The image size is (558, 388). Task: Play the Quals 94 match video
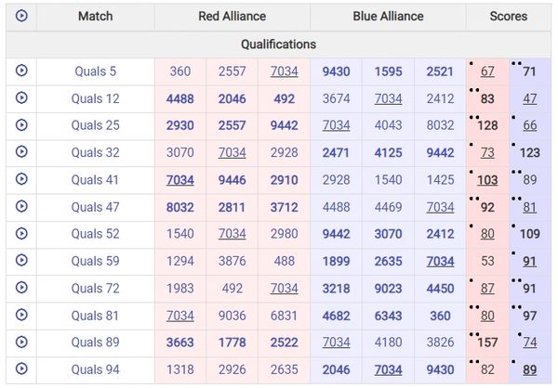pos(21,369)
